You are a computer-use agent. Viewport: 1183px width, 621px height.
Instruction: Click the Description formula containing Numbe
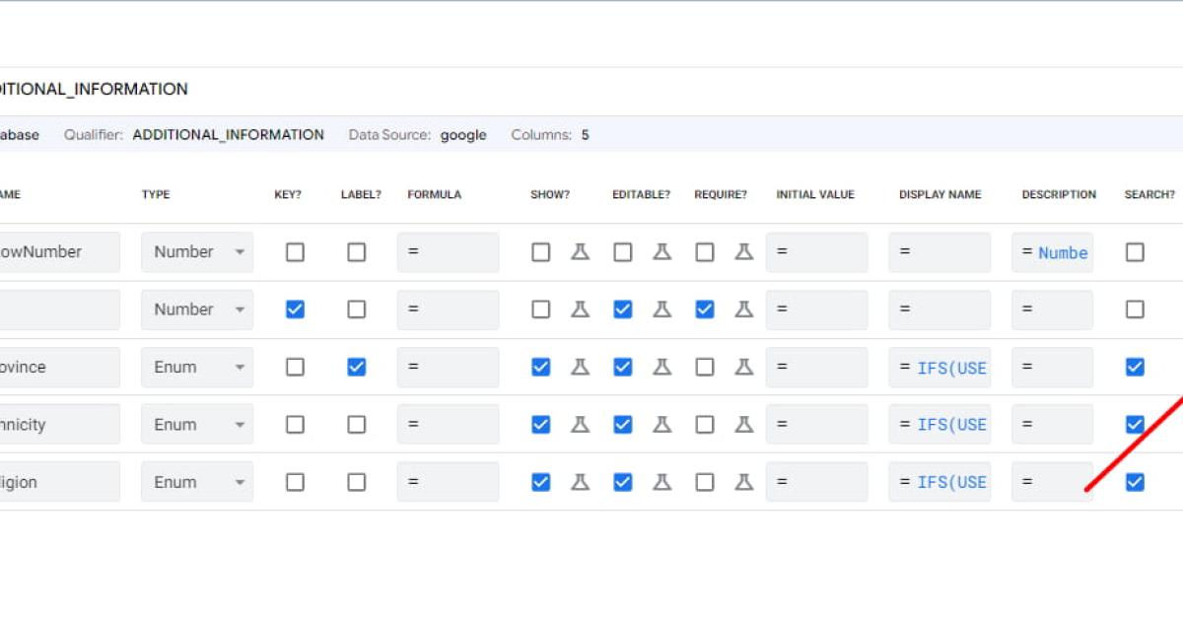coord(1052,251)
